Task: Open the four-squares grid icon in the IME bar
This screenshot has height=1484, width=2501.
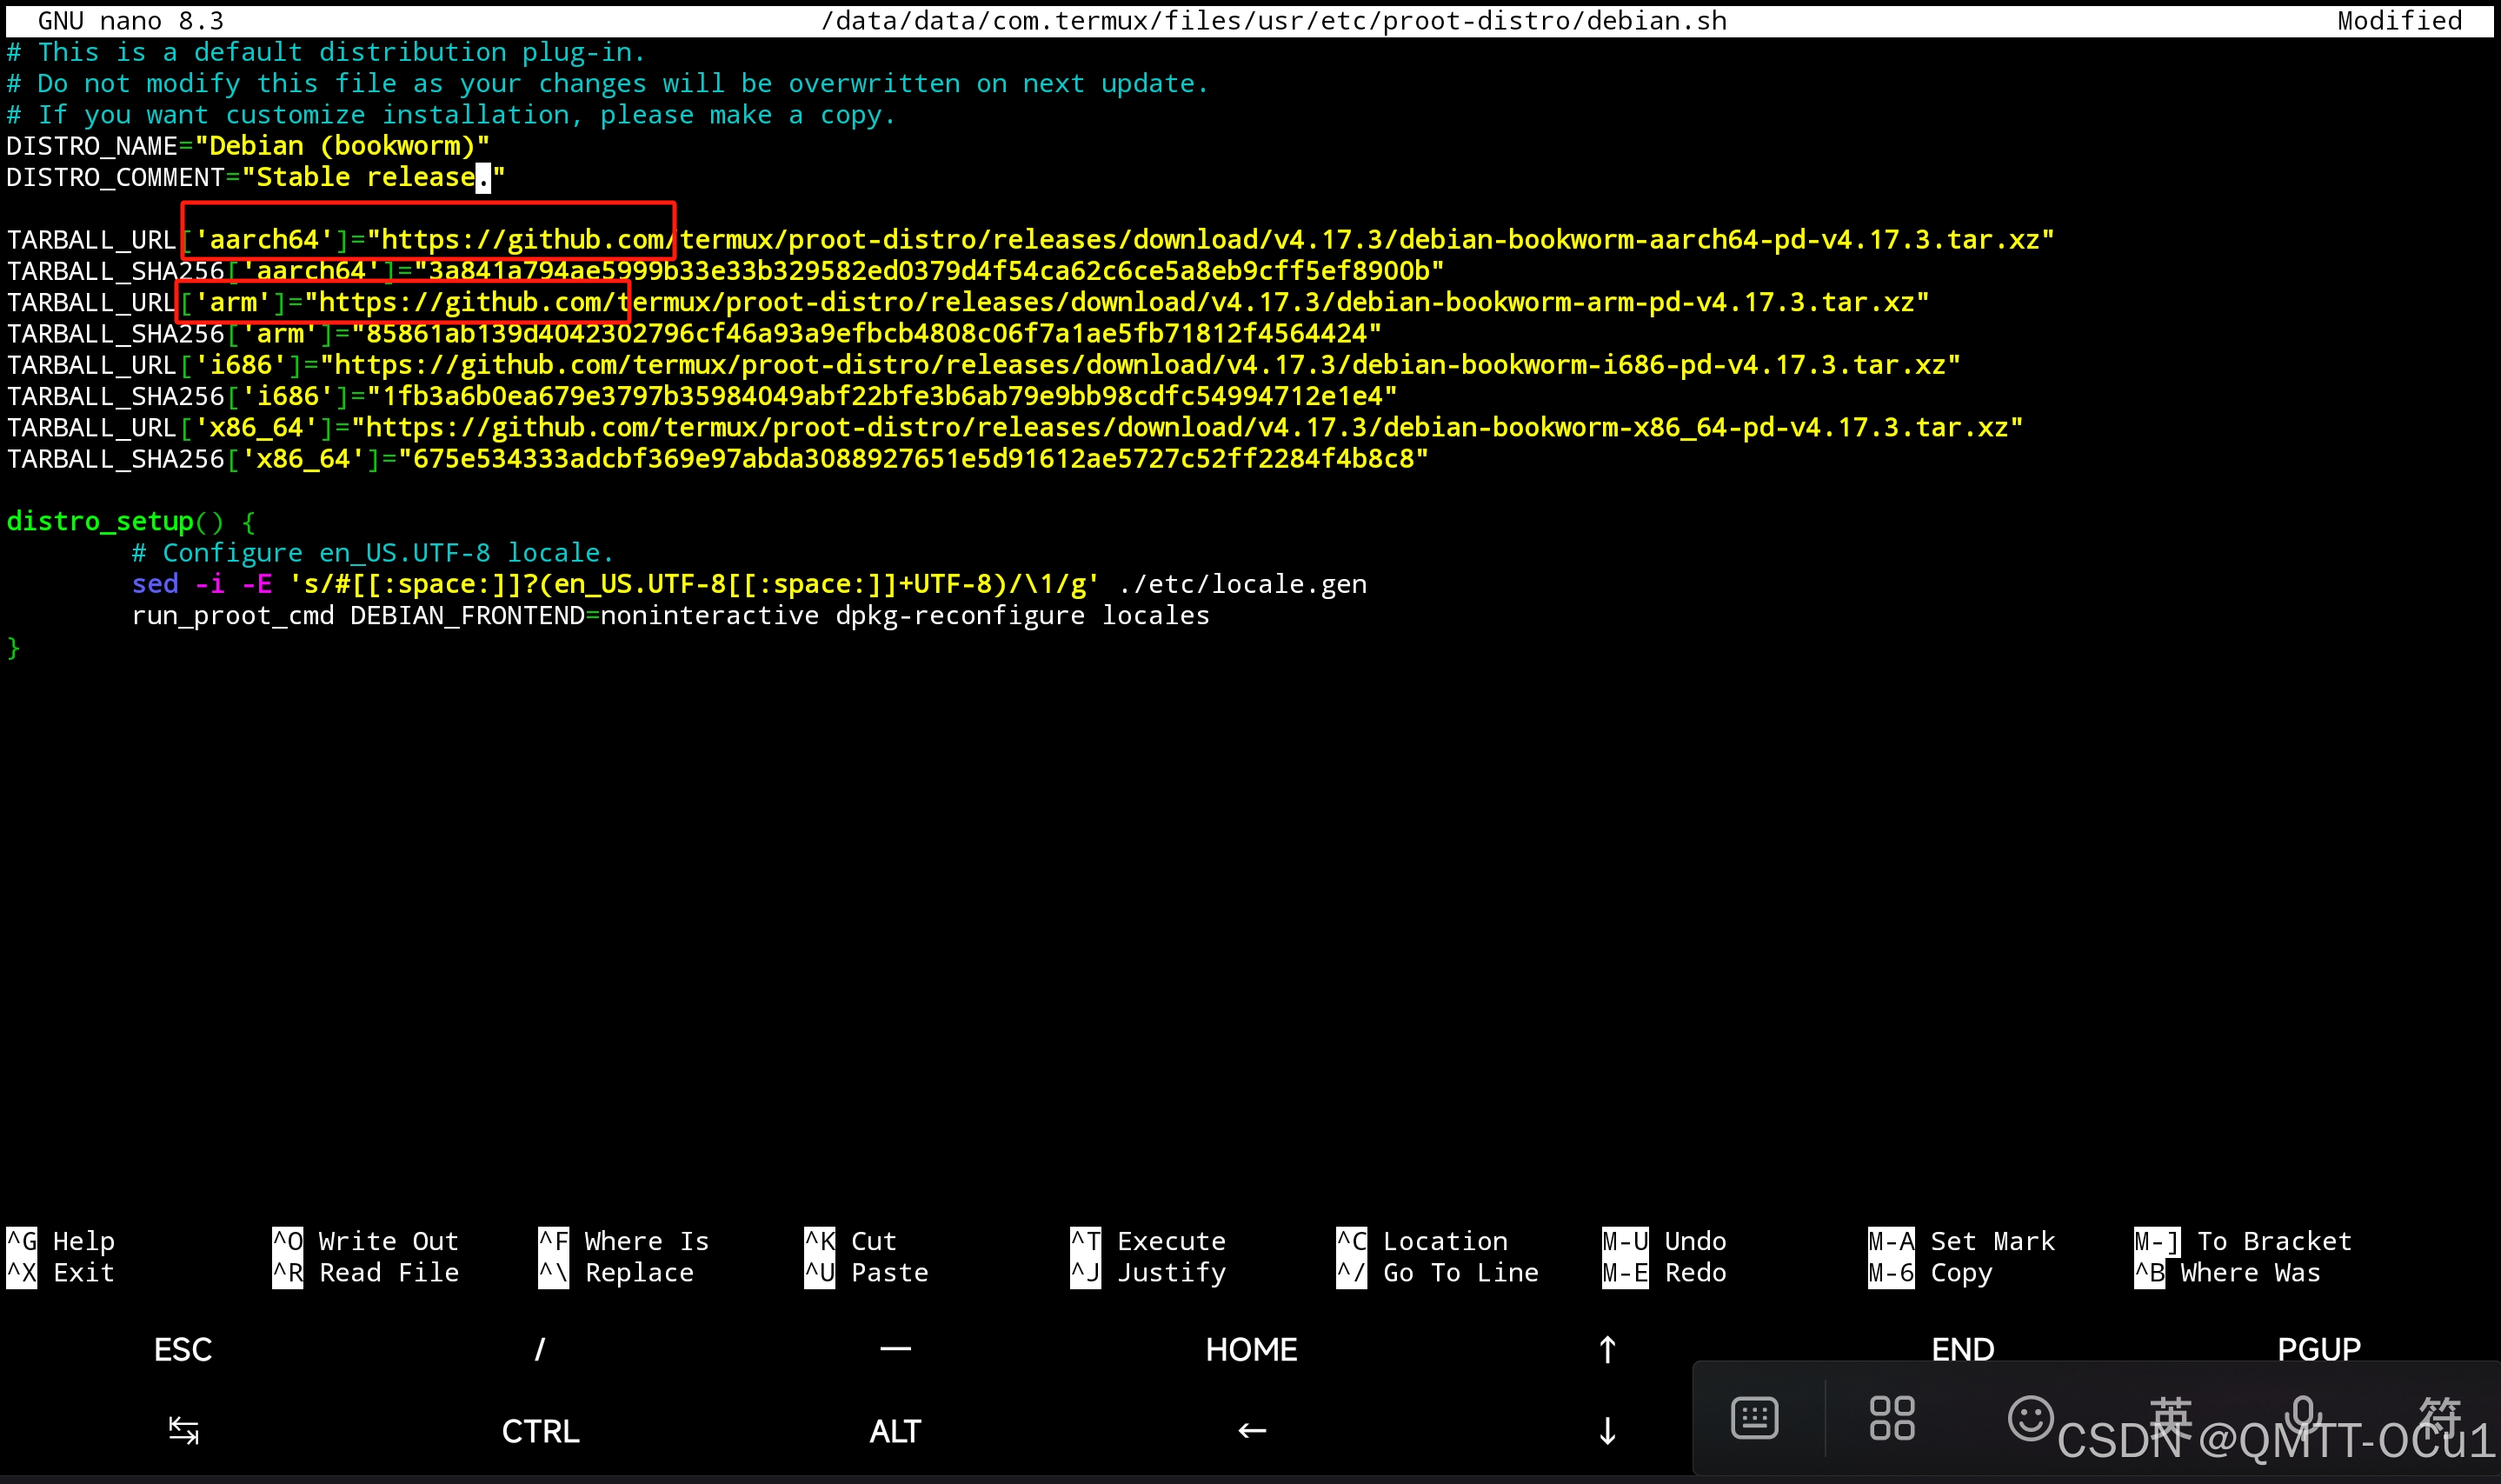Action: click(x=1891, y=1418)
